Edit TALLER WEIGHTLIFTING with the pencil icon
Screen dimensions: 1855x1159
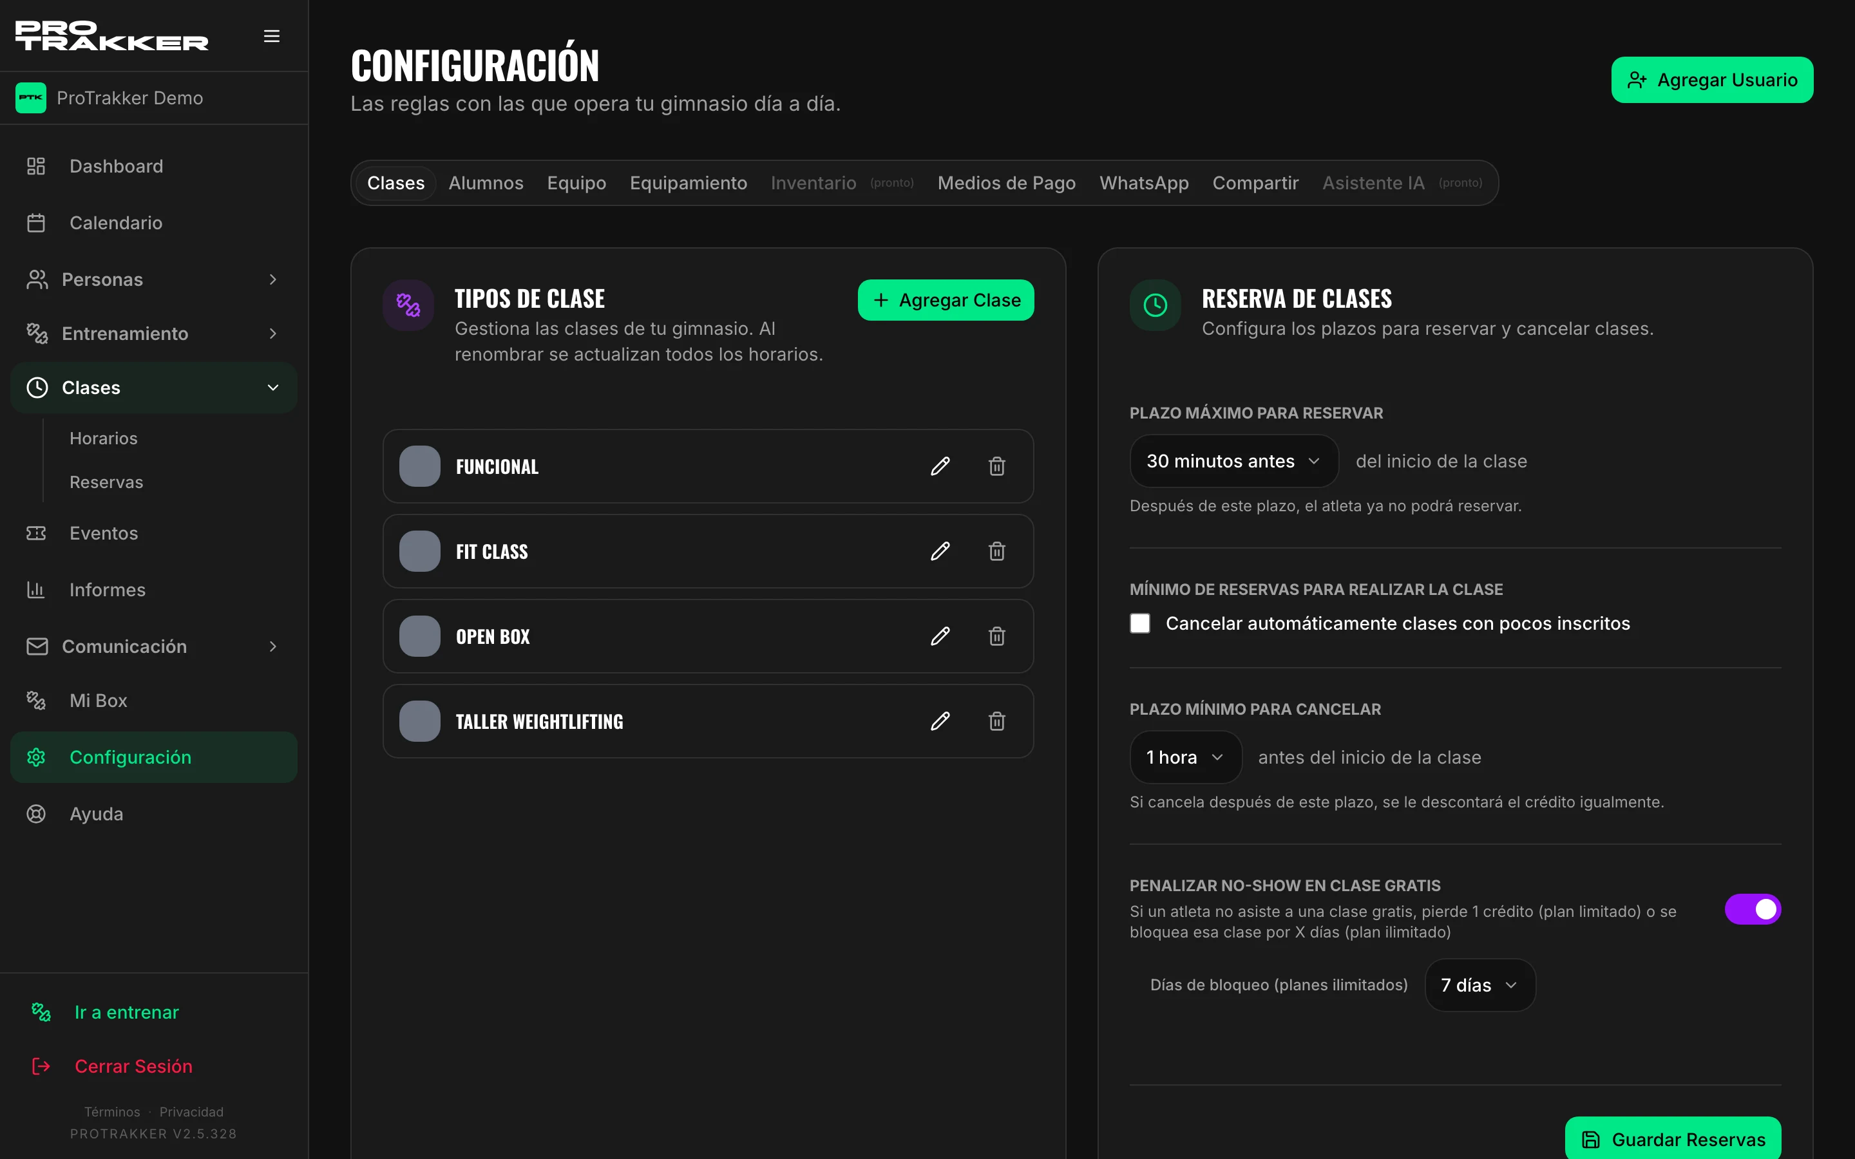pos(940,721)
